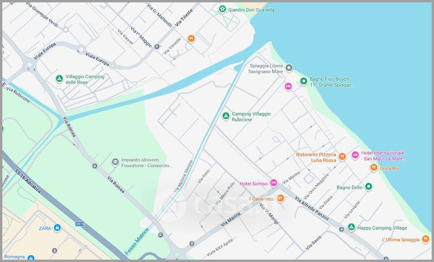The width and height of the screenshot is (434, 262).
Task: Select the Happy Camping Village campsite icon
Action: [351, 227]
